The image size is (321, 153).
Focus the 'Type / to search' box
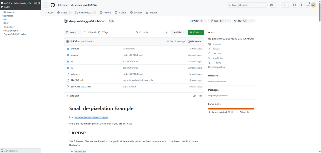click(247, 5)
